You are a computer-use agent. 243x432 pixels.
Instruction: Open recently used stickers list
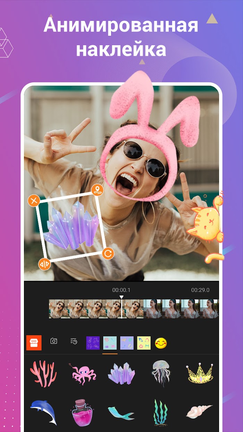(x=74, y=341)
